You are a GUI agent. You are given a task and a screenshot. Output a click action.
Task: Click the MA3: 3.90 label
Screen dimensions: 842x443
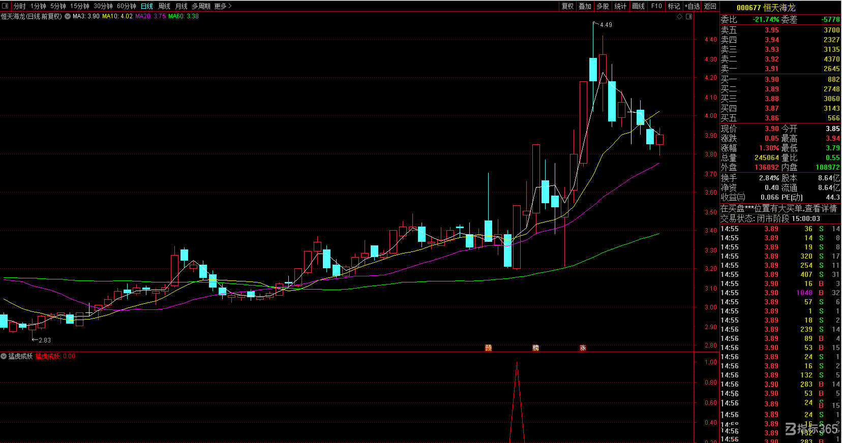click(x=86, y=16)
